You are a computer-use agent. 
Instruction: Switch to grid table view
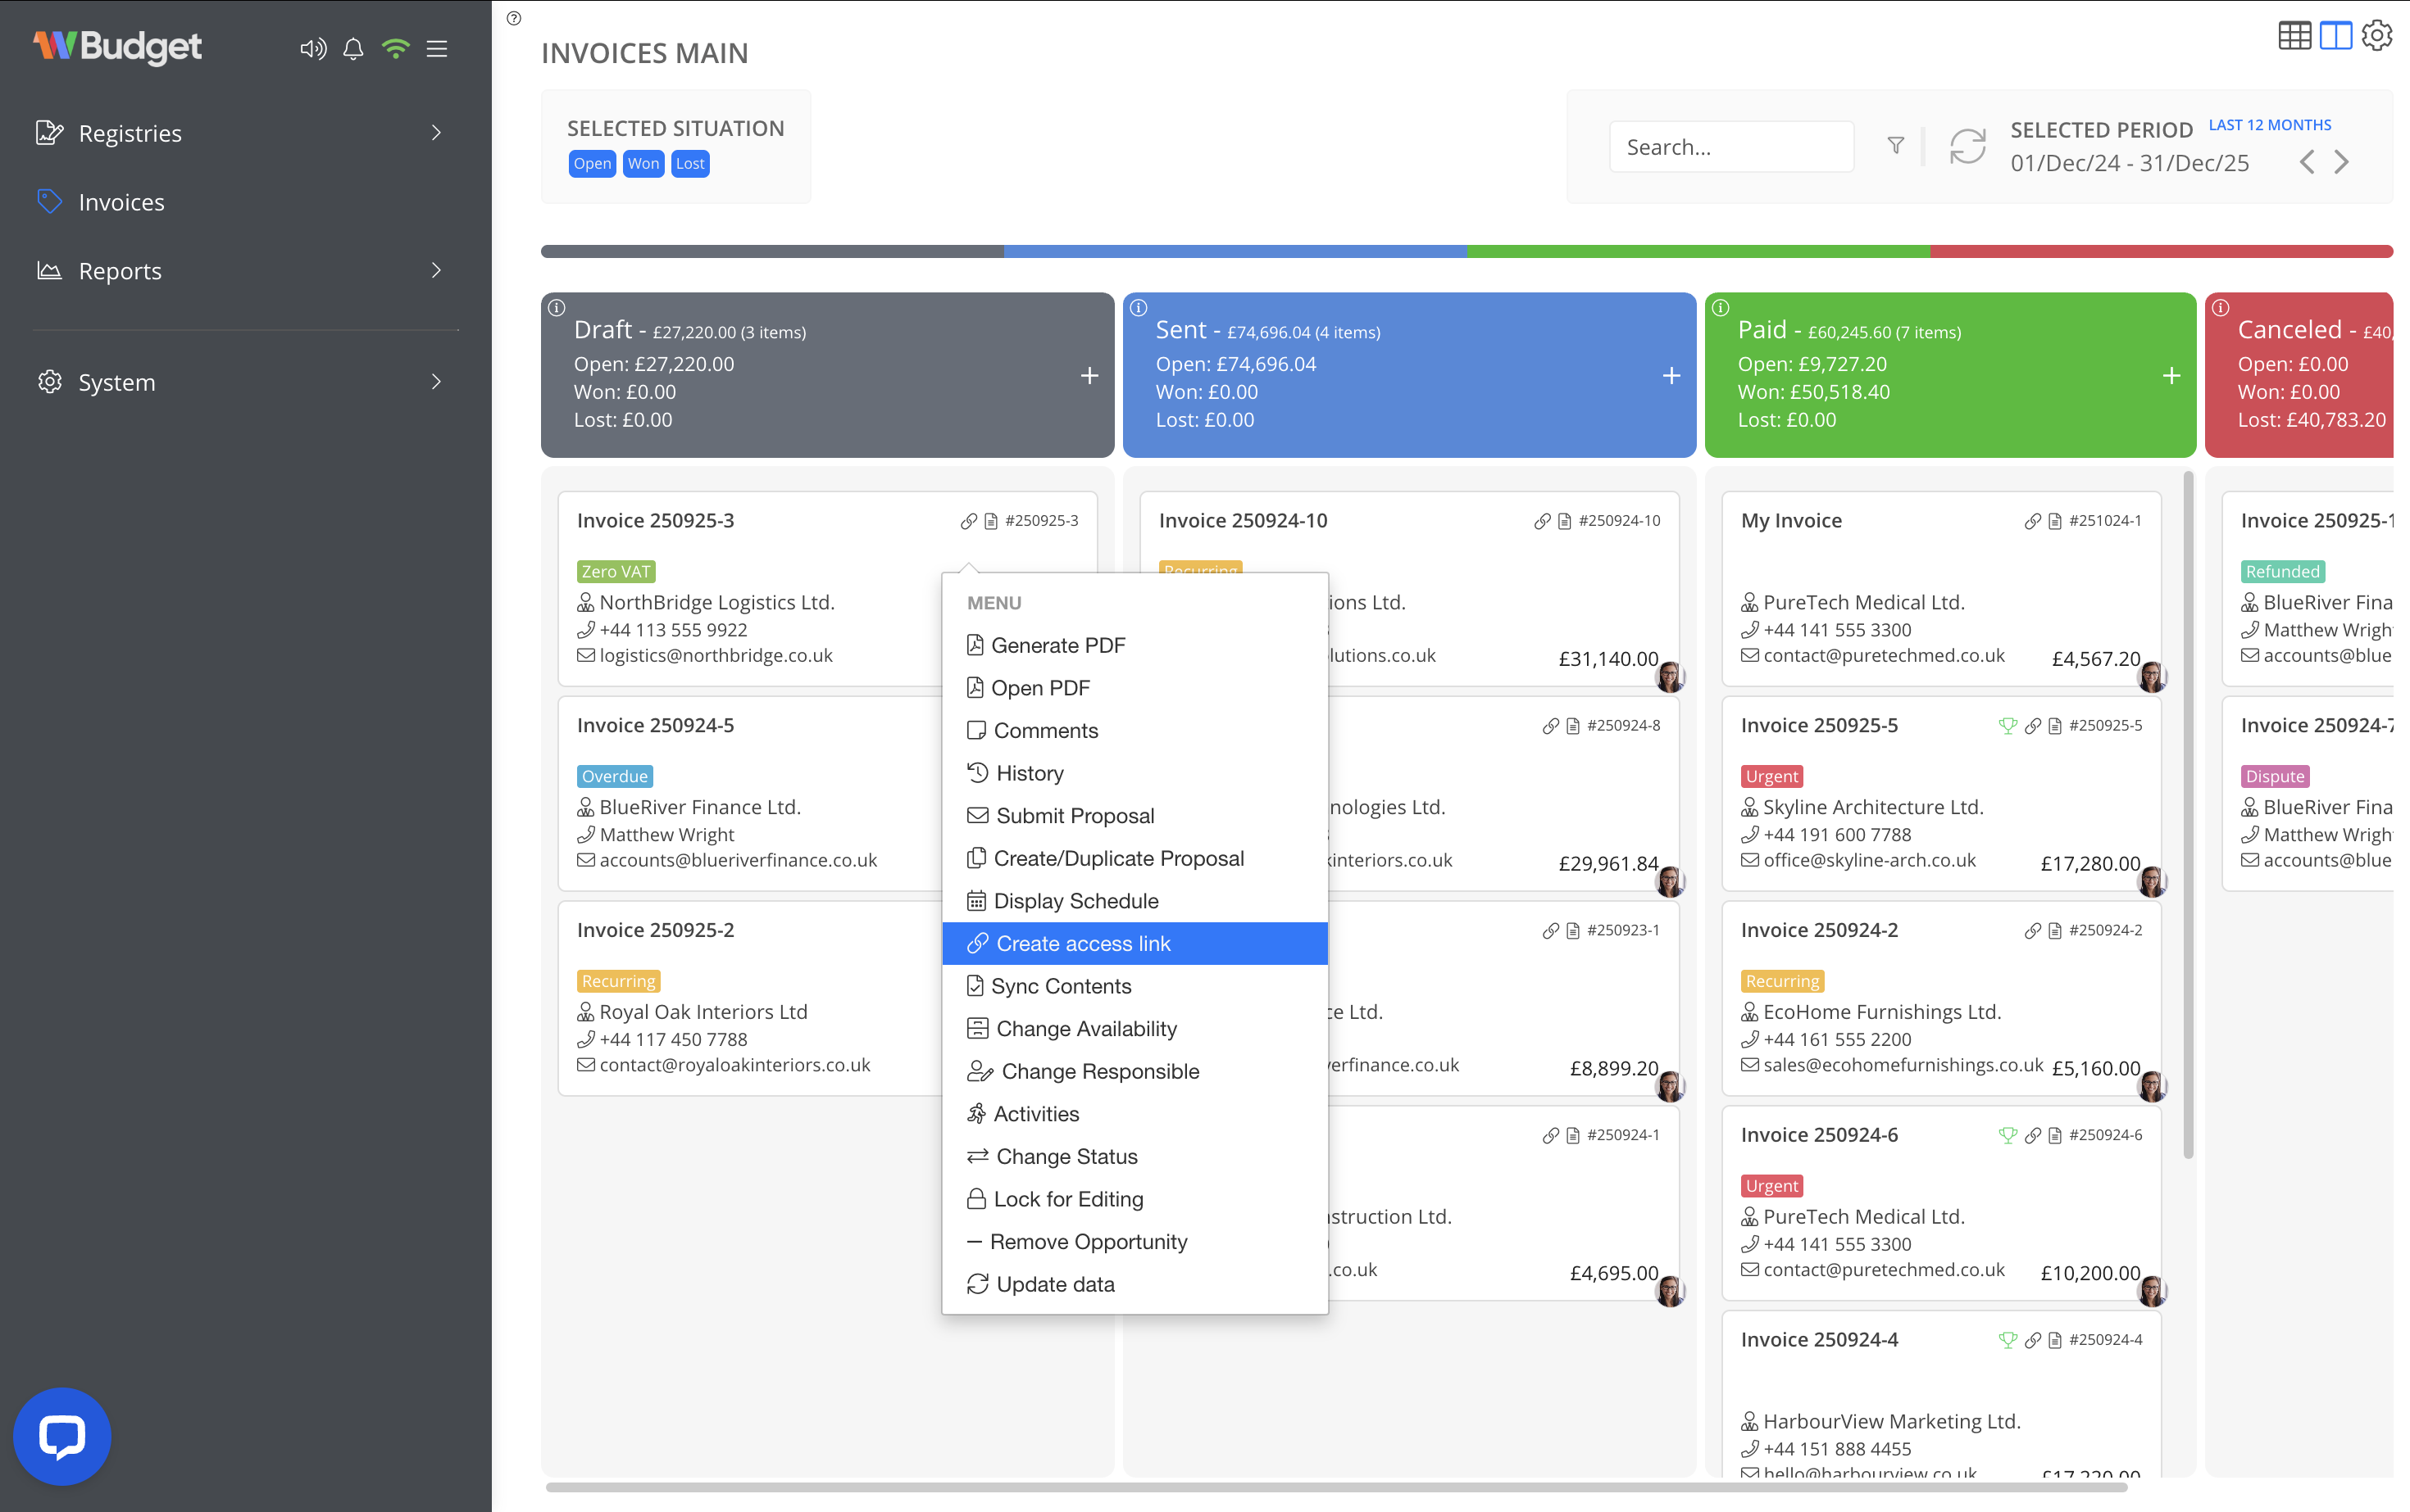pos(2295,35)
